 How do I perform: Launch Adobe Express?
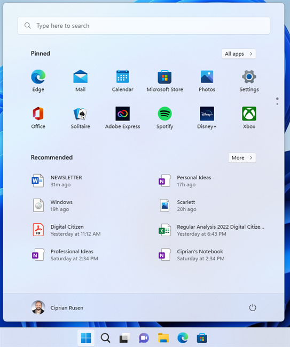(122, 118)
